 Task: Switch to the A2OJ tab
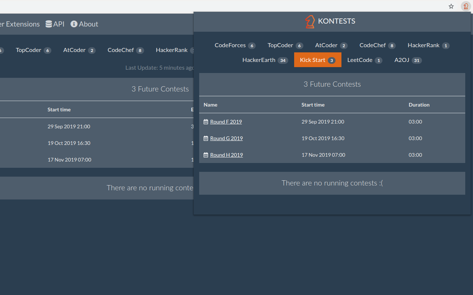click(x=408, y=60)
